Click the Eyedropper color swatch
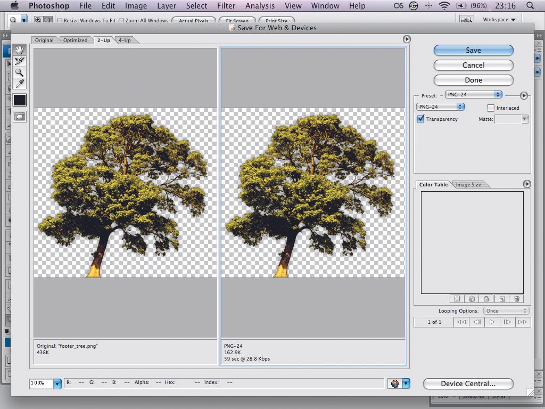Image resolution: width=545 pixels, height=409 pixels. [x=20, y=100]
